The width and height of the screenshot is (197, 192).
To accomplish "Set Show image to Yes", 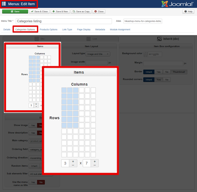I will coord(33,125).
